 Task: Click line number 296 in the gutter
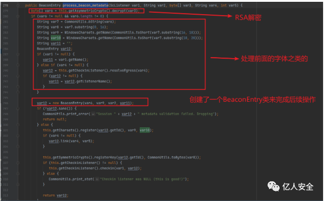coord(5,103)
